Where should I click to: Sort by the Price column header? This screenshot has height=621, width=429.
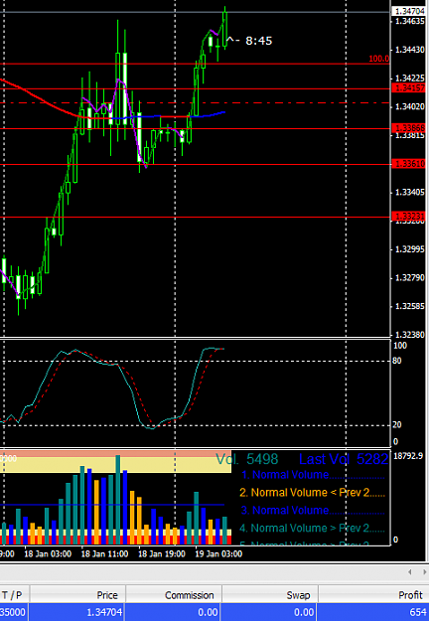click(77, 595)
